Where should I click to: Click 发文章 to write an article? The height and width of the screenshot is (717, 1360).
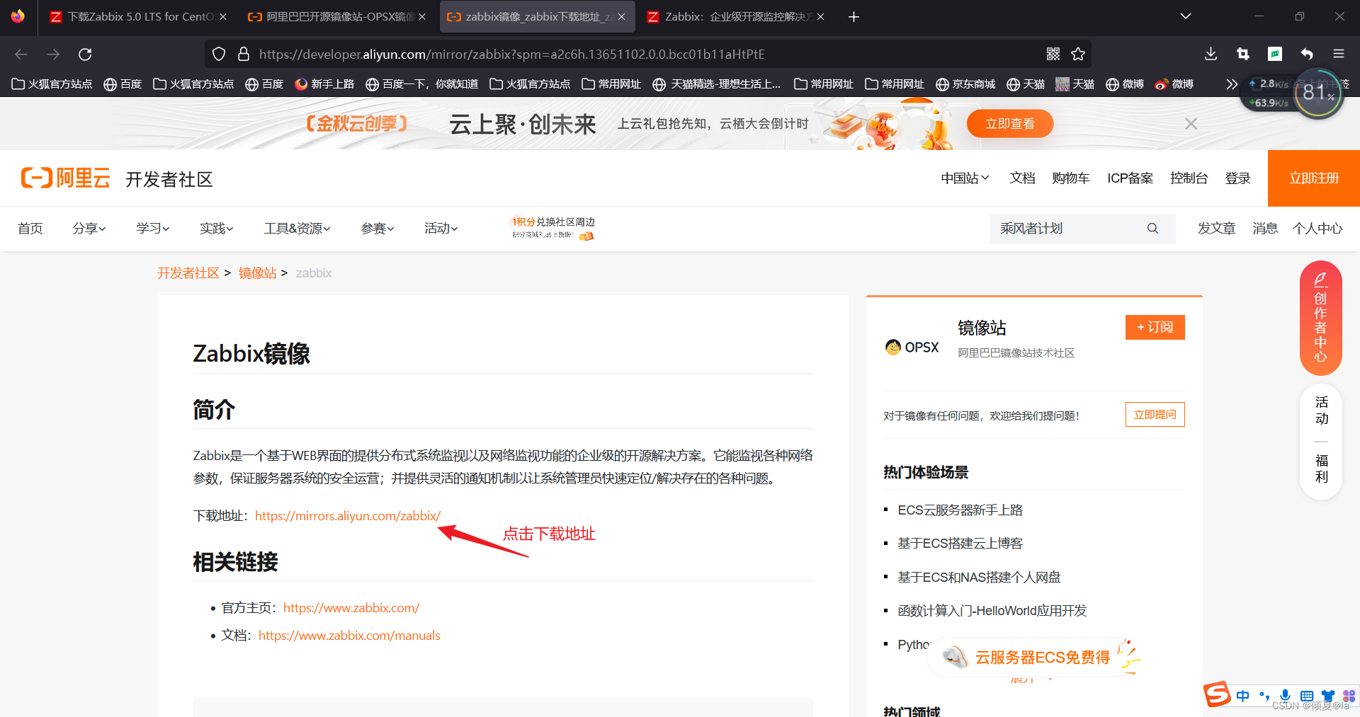[1216, 229]
